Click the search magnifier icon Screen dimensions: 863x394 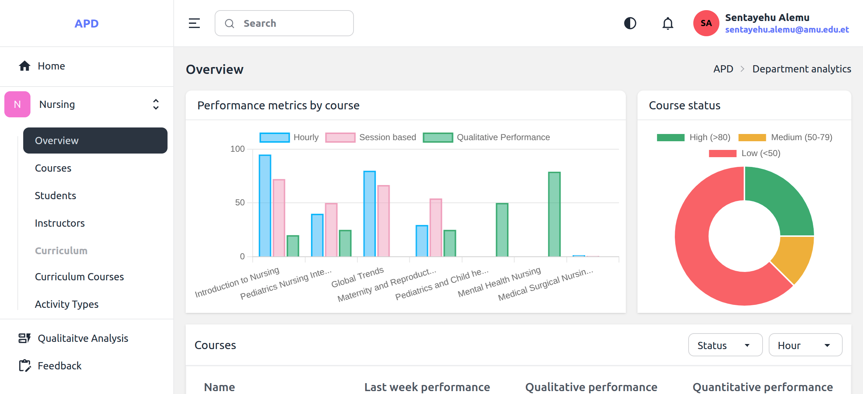pyautogui.click(x=229, y=23)
